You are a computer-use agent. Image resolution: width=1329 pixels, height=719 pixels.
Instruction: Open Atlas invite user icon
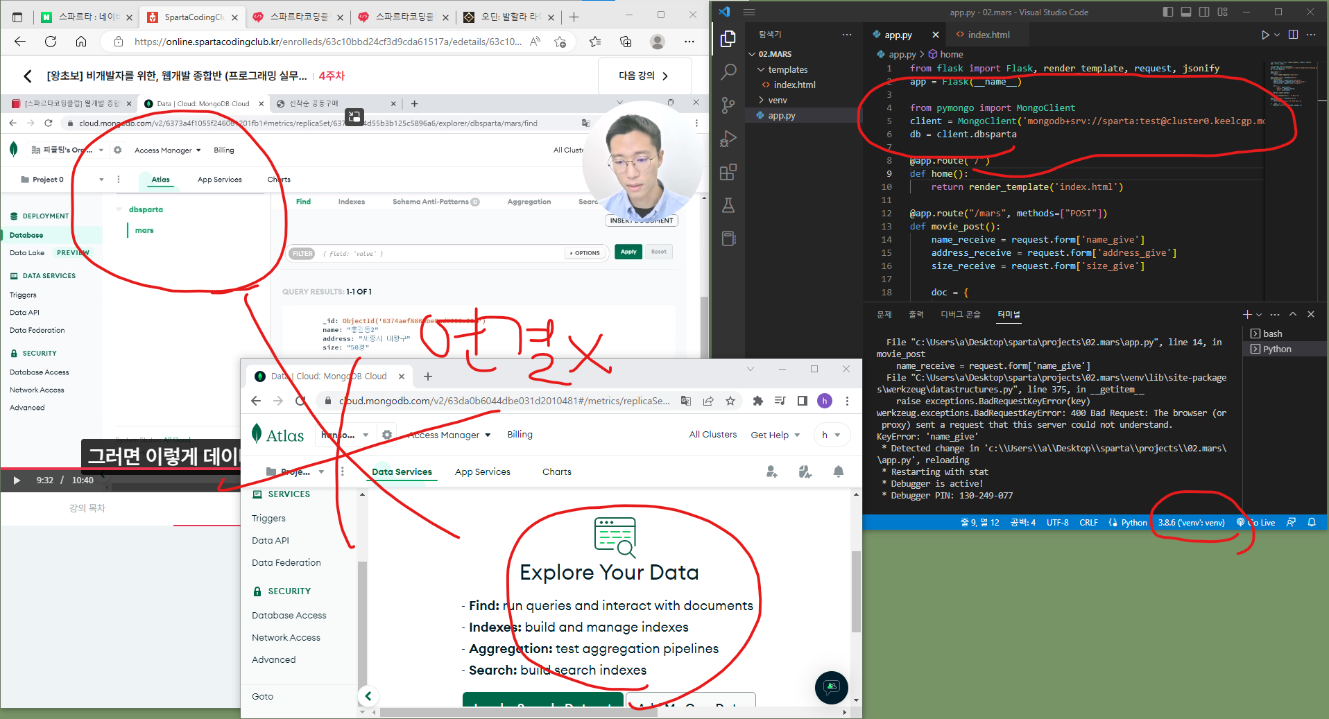(772, 471)
